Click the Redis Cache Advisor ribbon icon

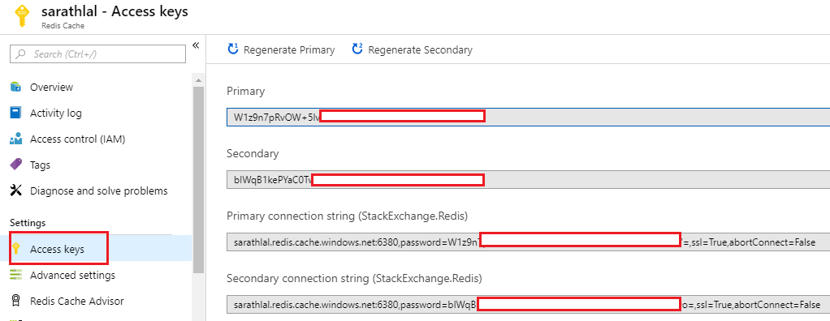tap(16, 301)
